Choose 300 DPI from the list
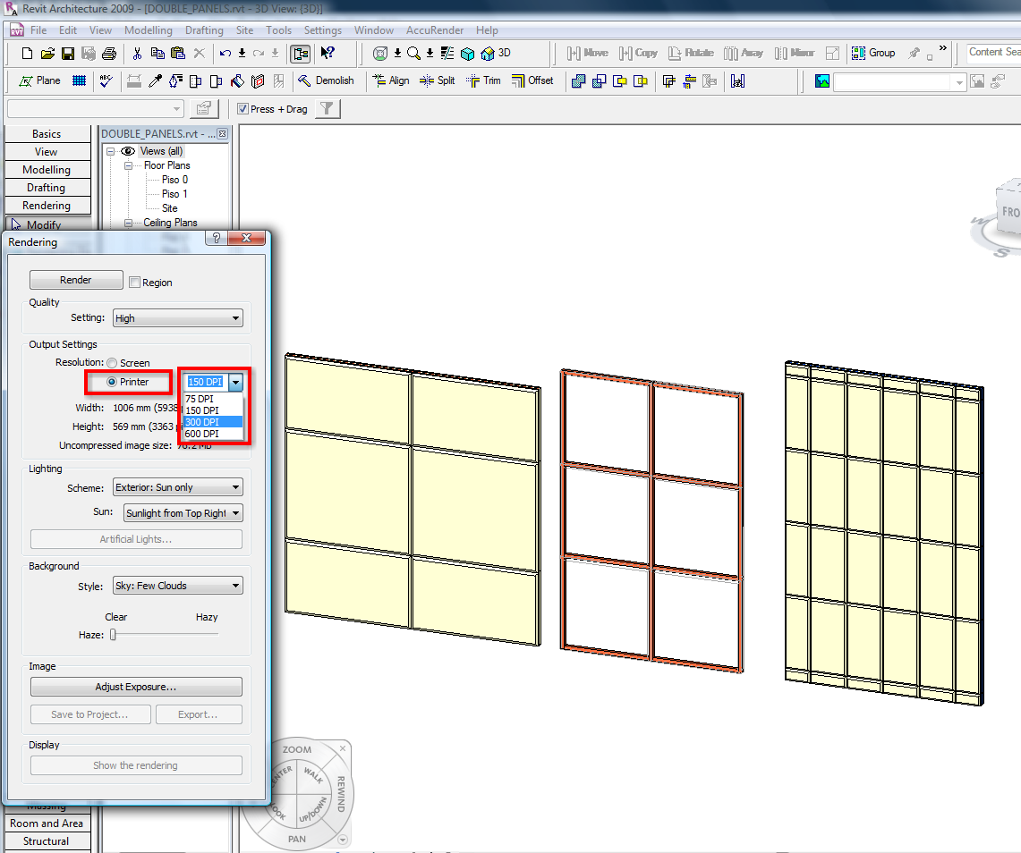 point(202,422)
